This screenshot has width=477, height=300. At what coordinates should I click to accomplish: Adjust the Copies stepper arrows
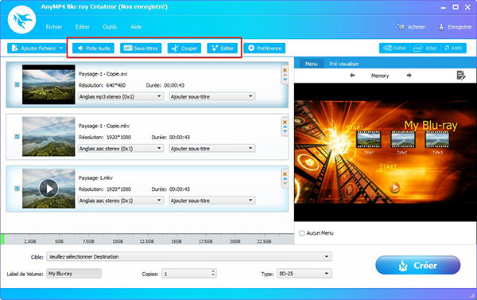point(213,273)
